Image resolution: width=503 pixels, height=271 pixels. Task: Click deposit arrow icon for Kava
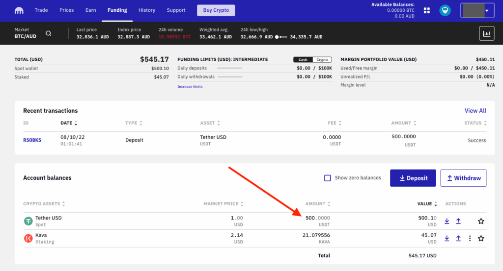[447, 238]
